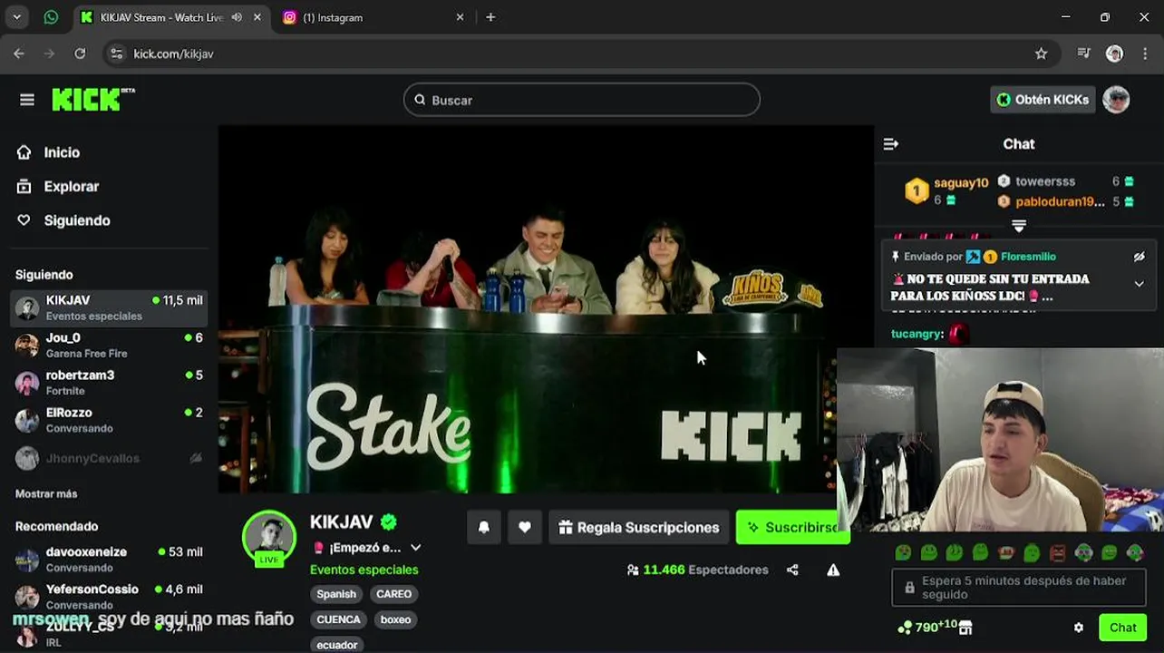Click inside the live stream video player
The width and height of the screenshot is (1164, 653).
coord(545,308)
